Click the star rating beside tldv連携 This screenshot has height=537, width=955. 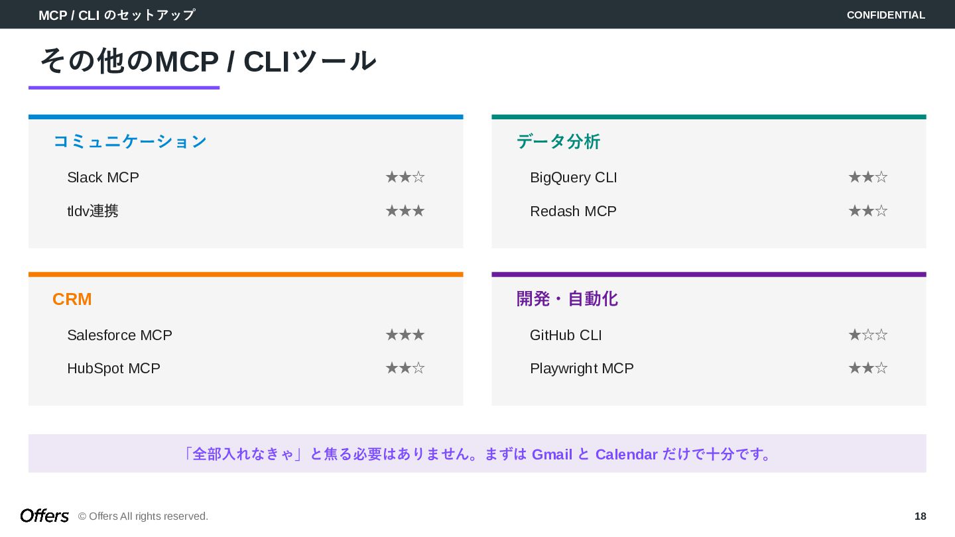click(405, 211)
